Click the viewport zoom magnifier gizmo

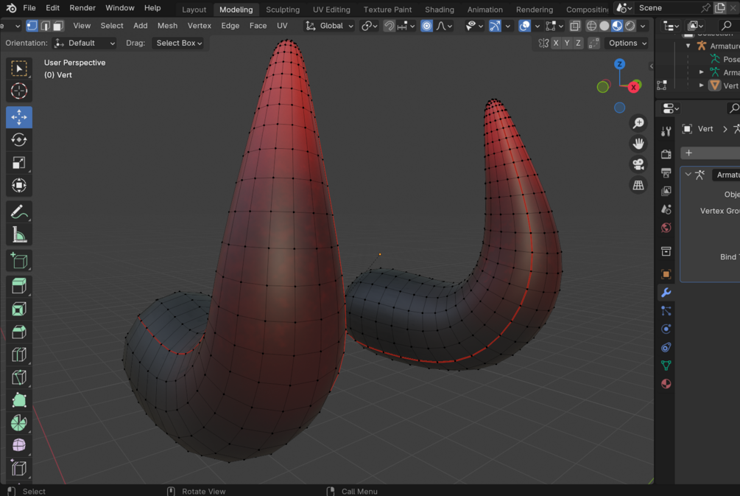pos(638,123)
